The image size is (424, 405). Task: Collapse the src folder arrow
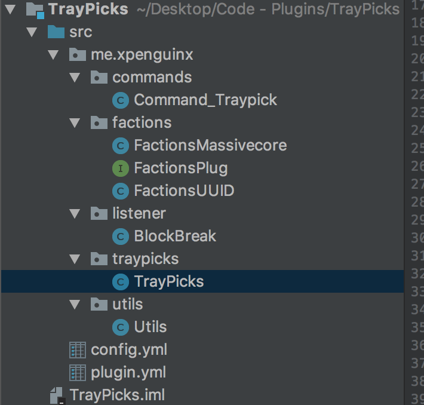point(32,32)
